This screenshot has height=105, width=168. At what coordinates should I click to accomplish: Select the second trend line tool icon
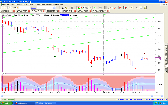(x=115, y=8)
